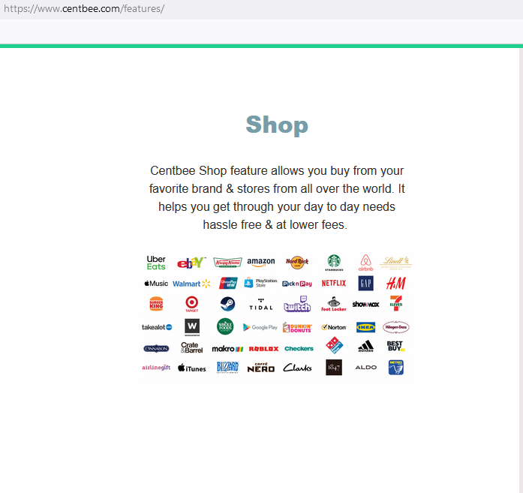Click the Krispy Kreme logo
Screen dimensions: 523x493
227,263
